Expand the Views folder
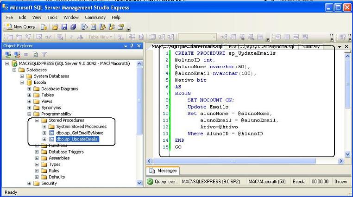Screen dimensions: 353x197 click(x=29, y=102)
